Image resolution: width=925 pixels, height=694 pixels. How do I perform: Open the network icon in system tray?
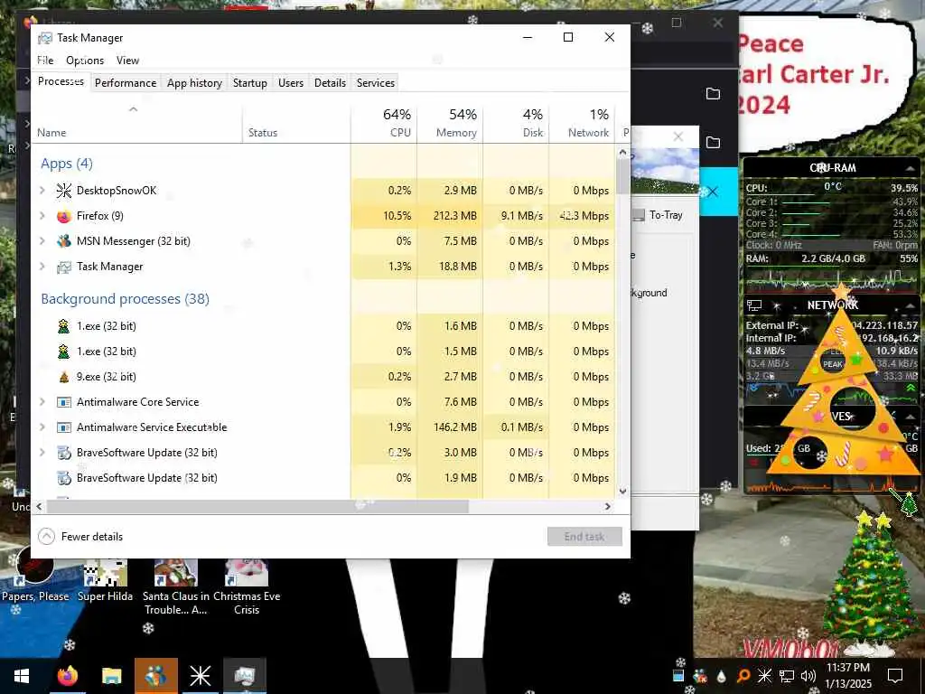point(787,676)
